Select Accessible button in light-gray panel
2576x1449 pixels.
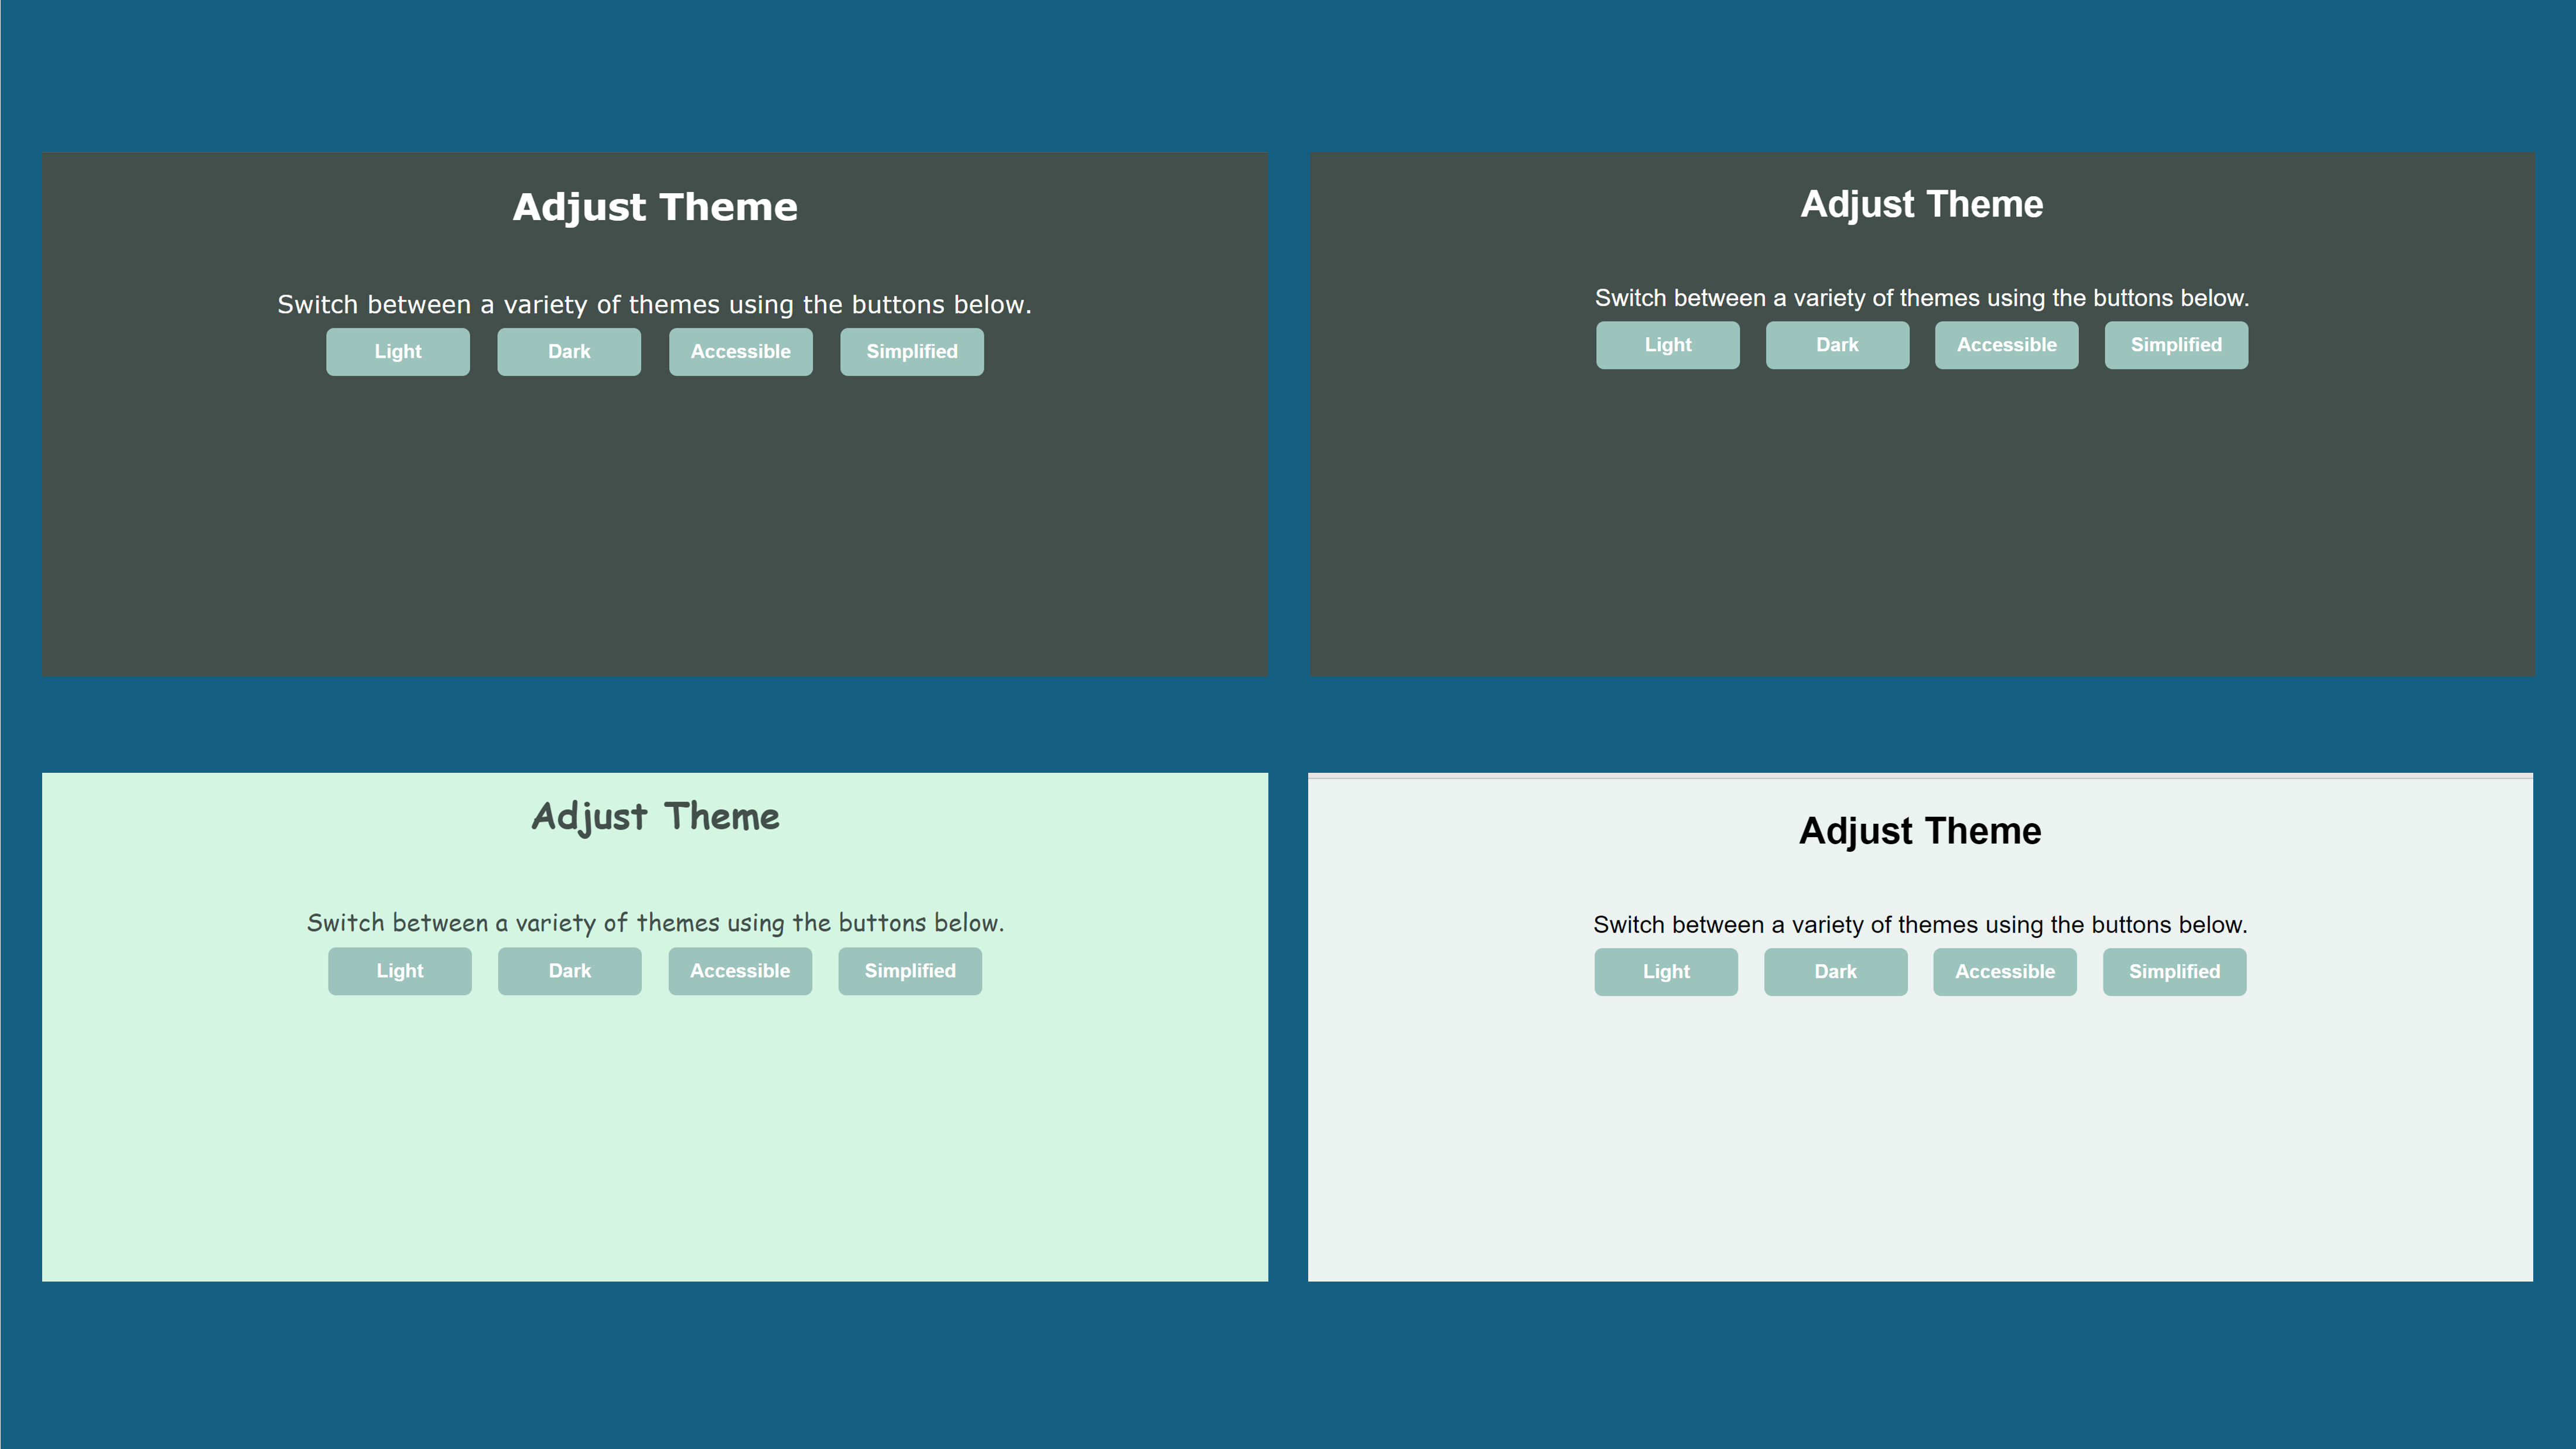coord(2004,971)
